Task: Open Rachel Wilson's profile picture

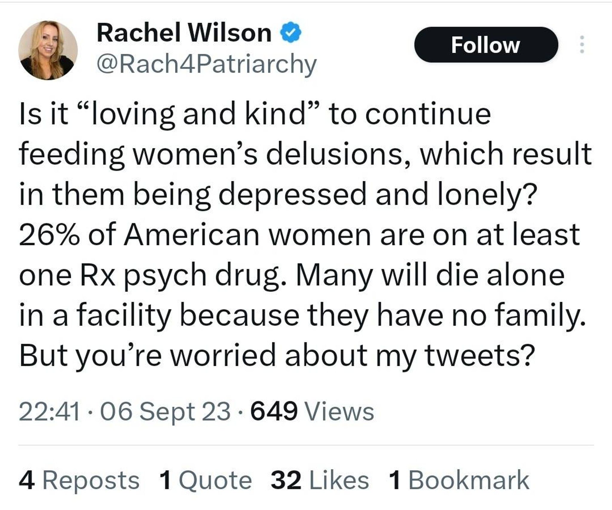Action: click(x=48, y=50)
